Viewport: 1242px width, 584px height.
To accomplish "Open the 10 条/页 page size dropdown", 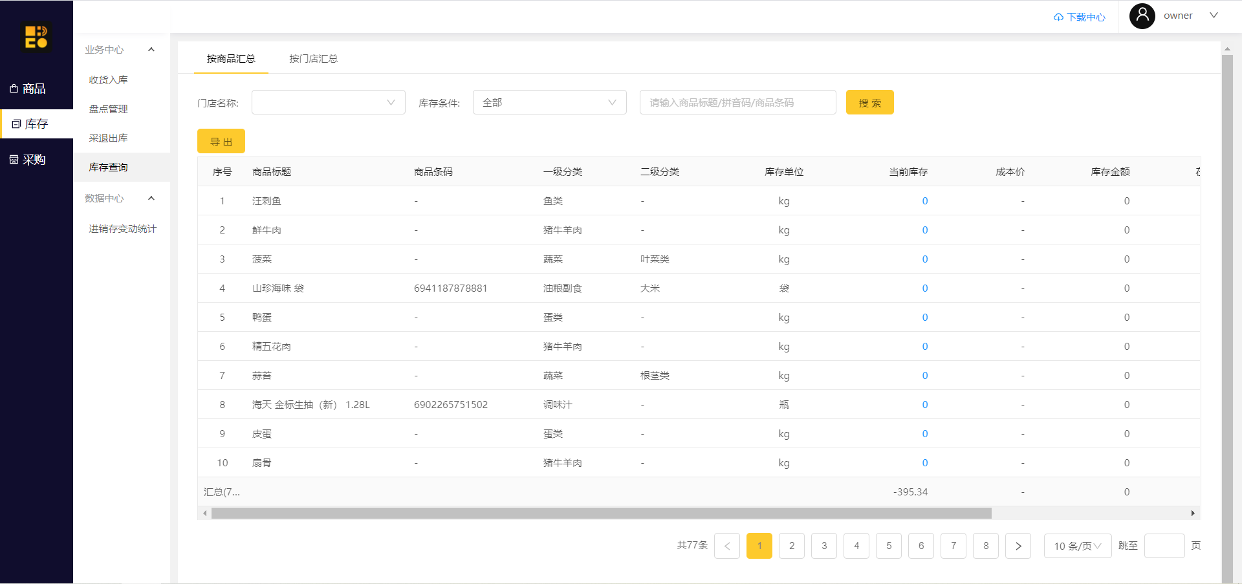I will 1078,546.
